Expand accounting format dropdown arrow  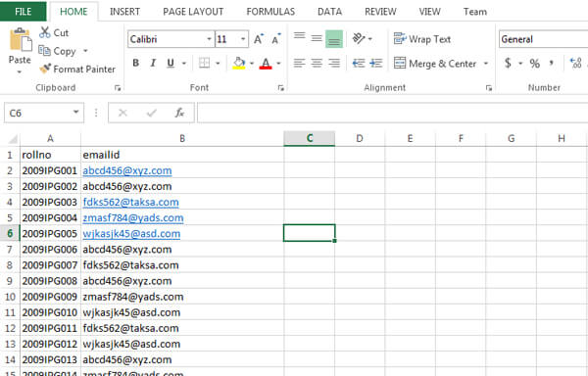pos(520,64)
